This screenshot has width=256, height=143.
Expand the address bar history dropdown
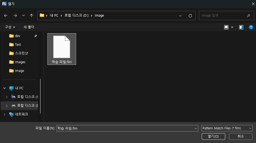(x=180, y=16)
